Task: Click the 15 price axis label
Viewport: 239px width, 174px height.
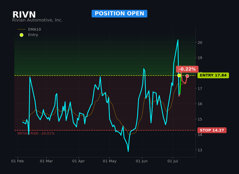Action: [x=200, y=119]
